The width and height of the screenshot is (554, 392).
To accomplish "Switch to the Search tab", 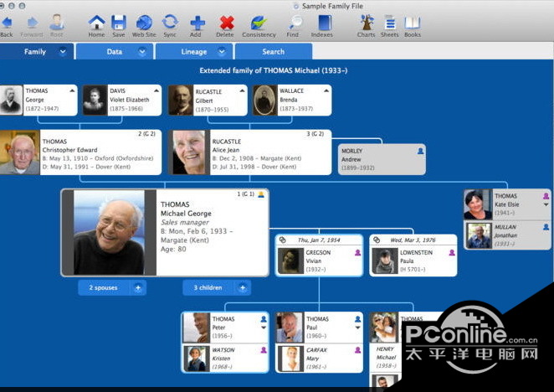I will [x=273, y=52].
